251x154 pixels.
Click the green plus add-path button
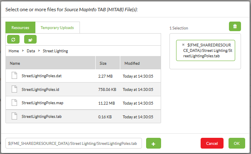point(153,143)
